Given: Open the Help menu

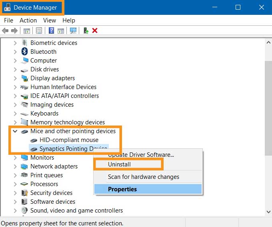Looking at the screenshot, I should point(69,20).
